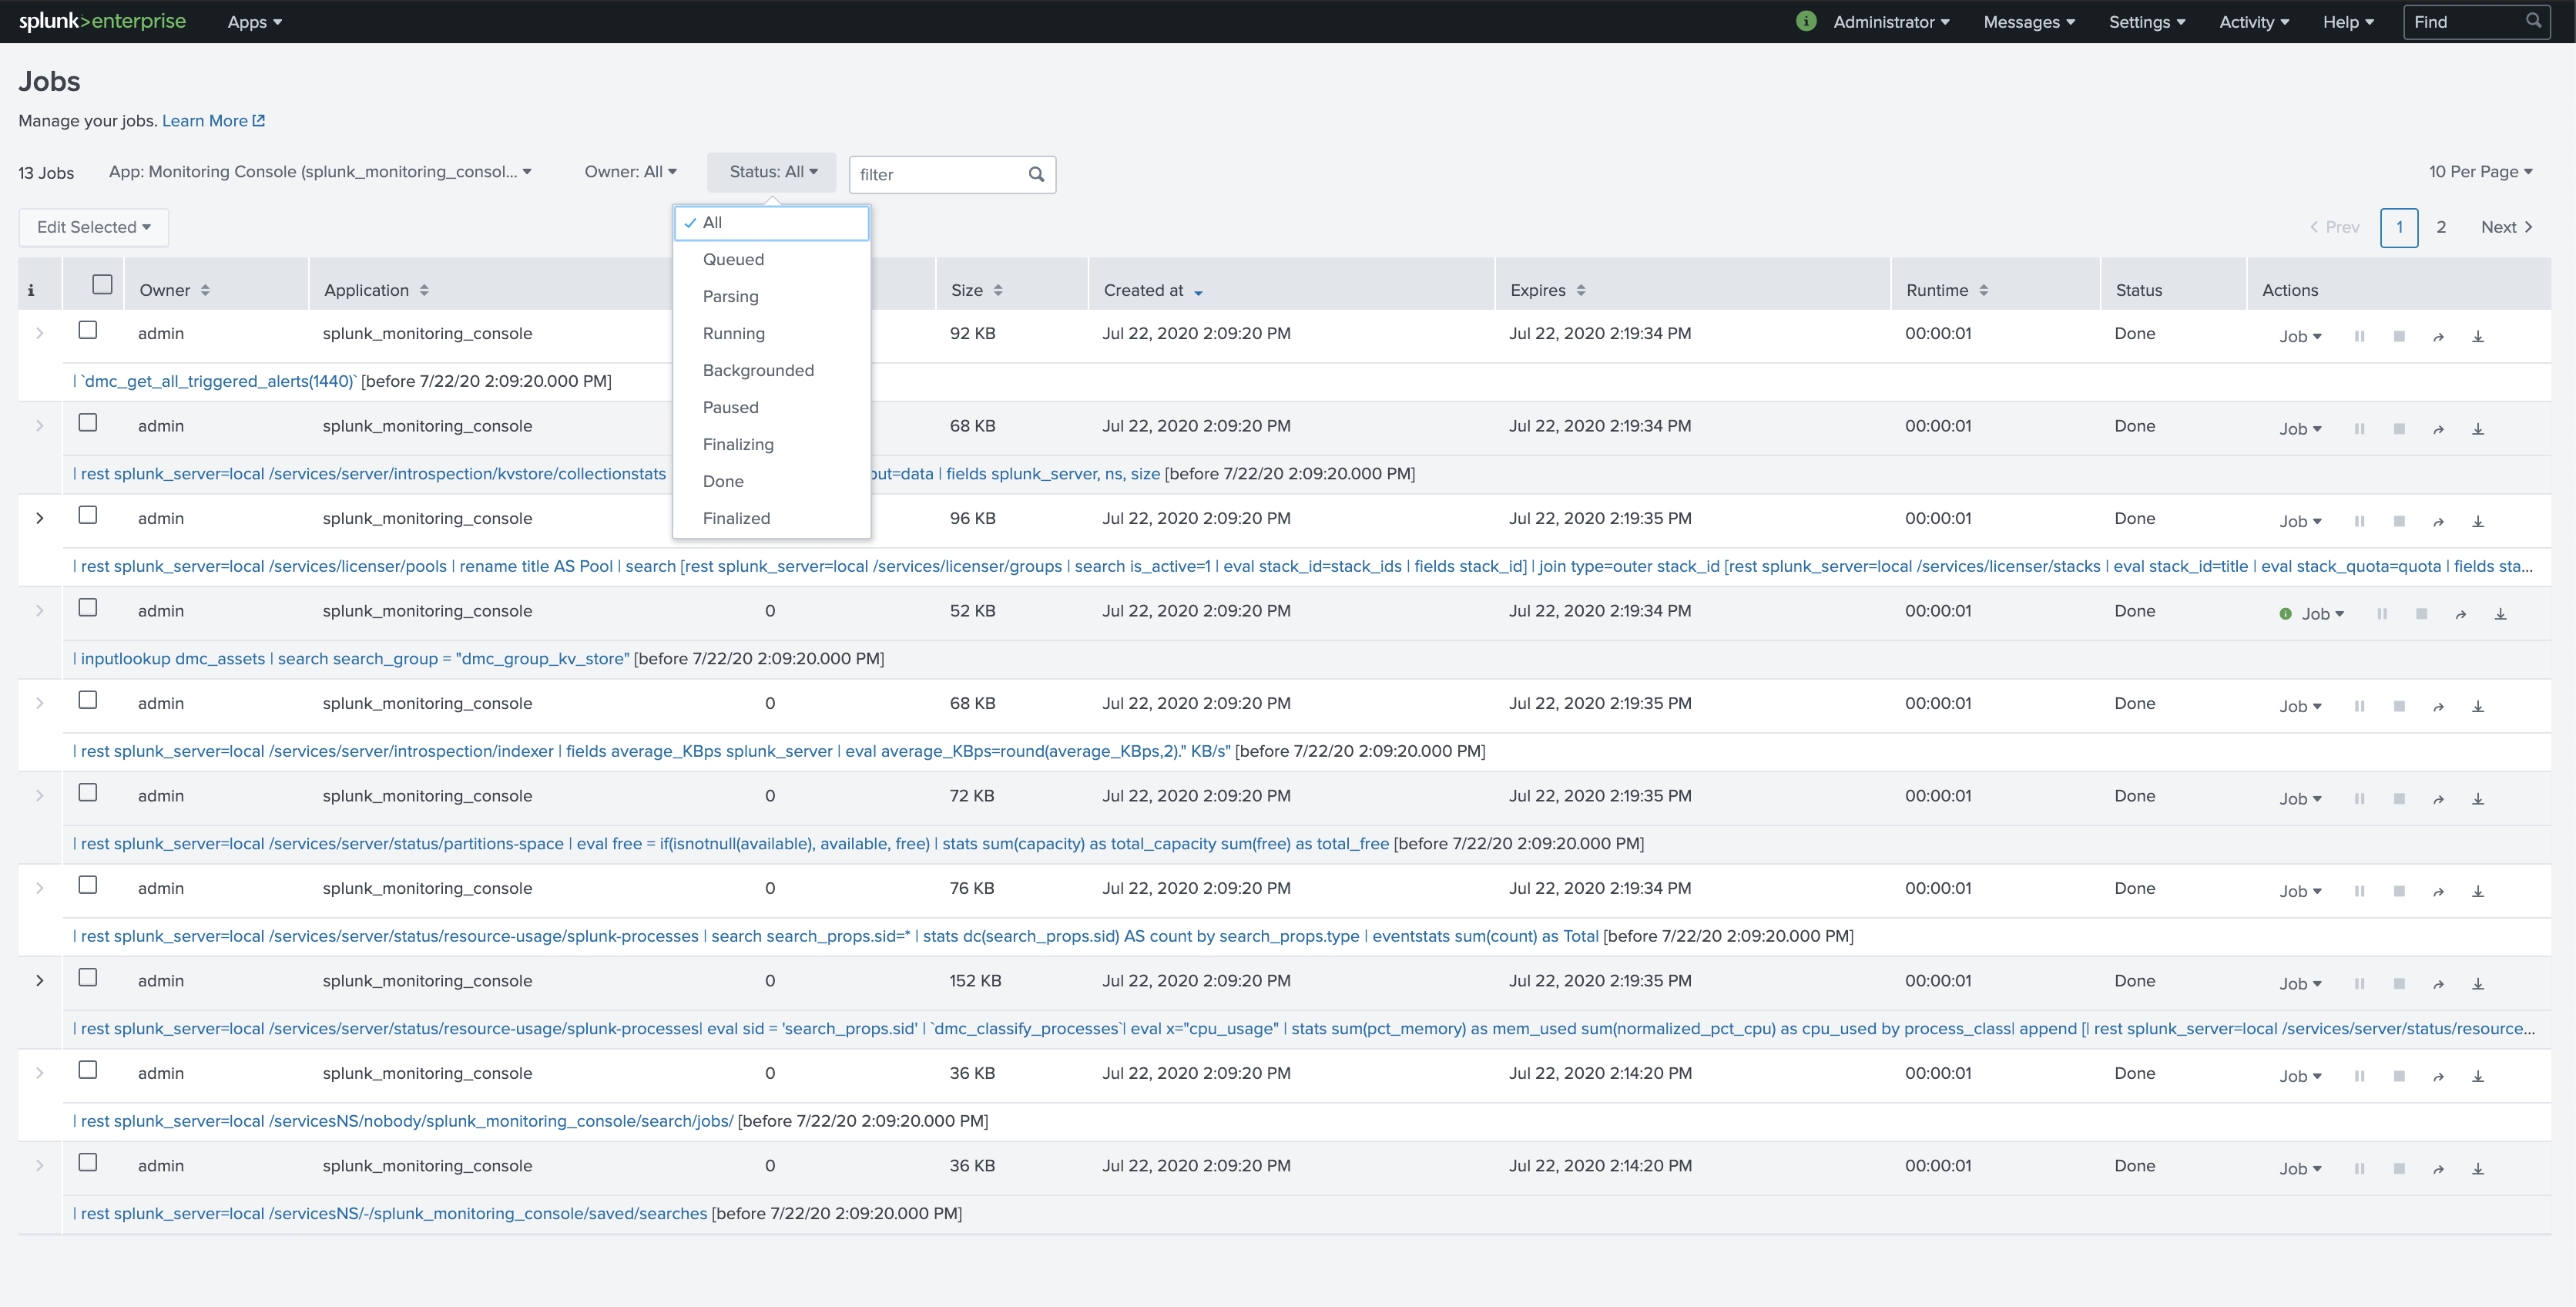Click green info icon beside 52 KB row's Job dropdown

point(2285,613)
